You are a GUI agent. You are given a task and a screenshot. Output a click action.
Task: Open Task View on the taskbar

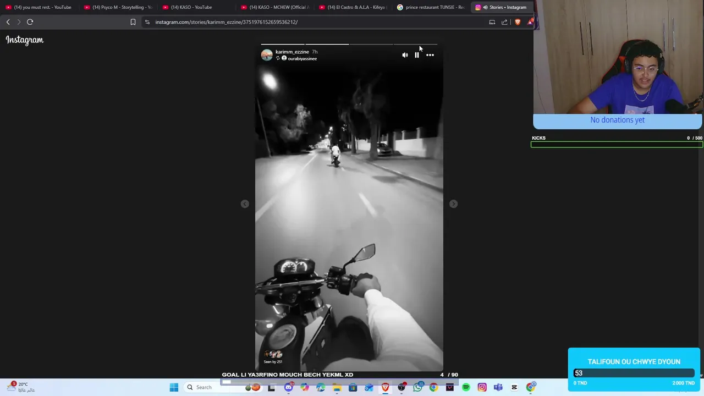pos(272,387)
